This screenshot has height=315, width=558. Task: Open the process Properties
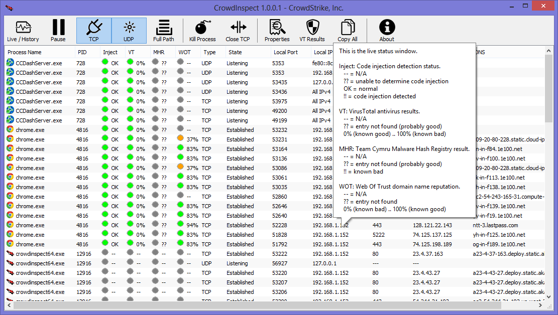point(277,31)
